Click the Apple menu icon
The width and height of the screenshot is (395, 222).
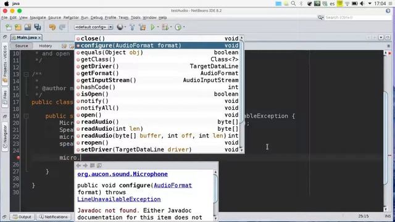click(x=7, y=4)
